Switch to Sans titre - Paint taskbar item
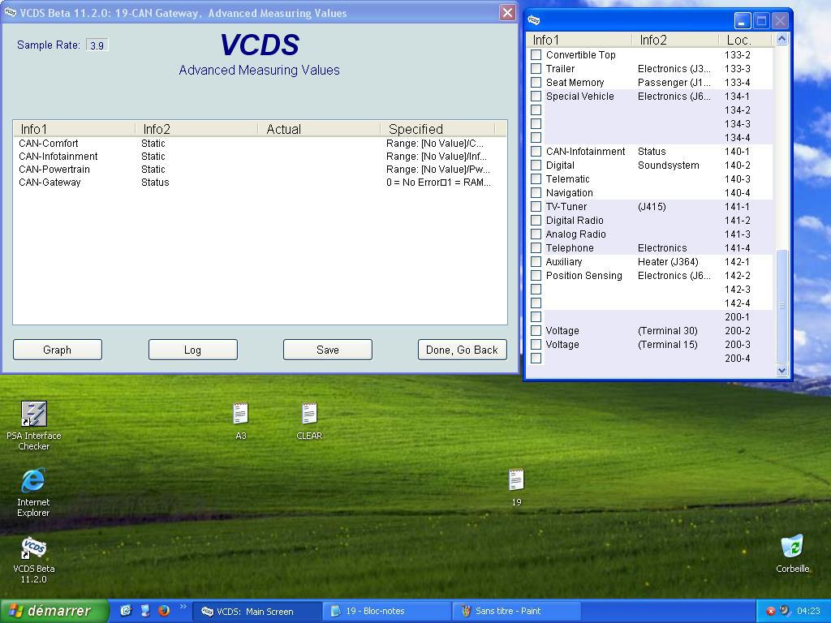831x623 pixels. click(x=517, y=612)
